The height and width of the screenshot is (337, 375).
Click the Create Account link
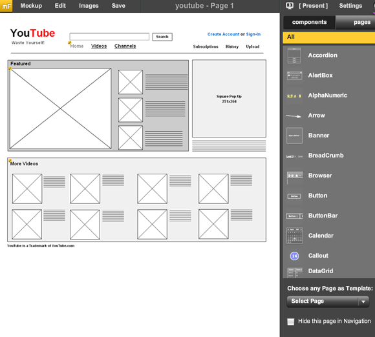pos(223,34)
